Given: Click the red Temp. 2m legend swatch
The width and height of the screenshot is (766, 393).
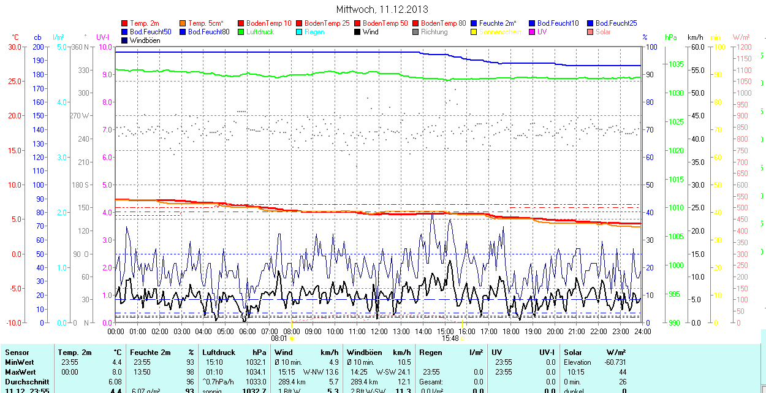Looking at the screenshot, I should 125,23.
